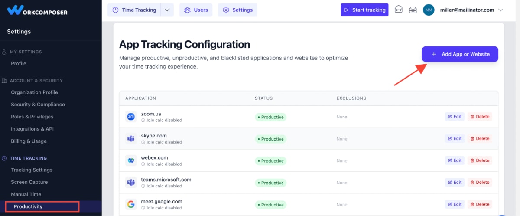Open the account menu chevron beside email

501,10
